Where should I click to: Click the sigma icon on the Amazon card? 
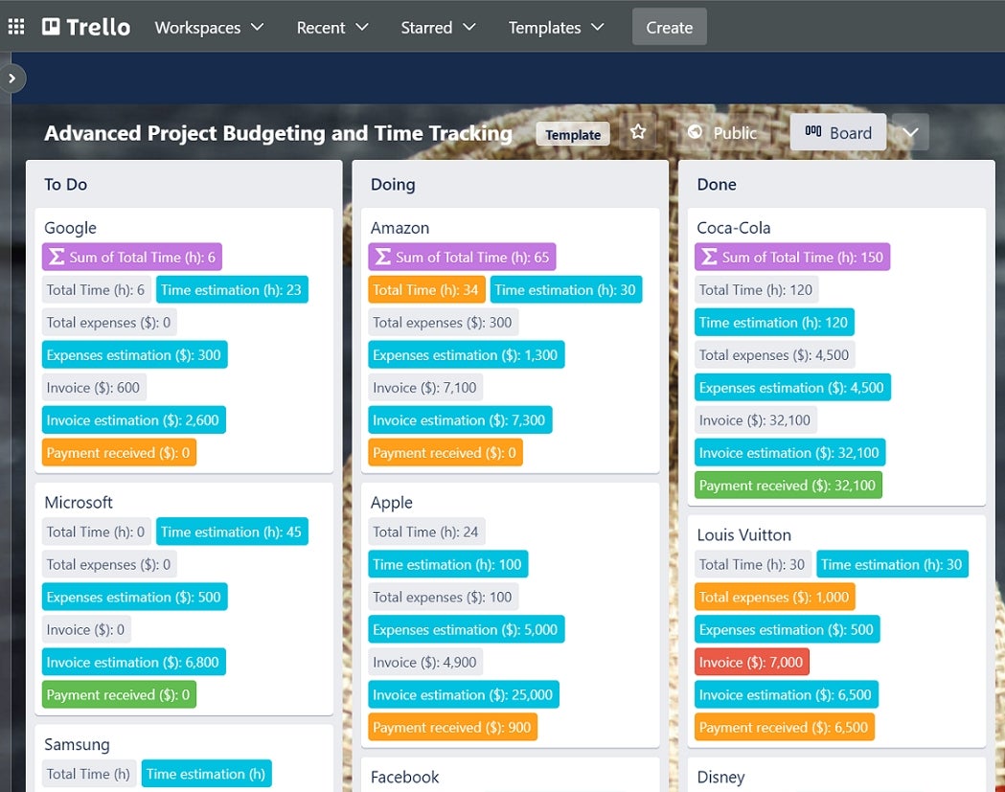(x=385, y=257)
